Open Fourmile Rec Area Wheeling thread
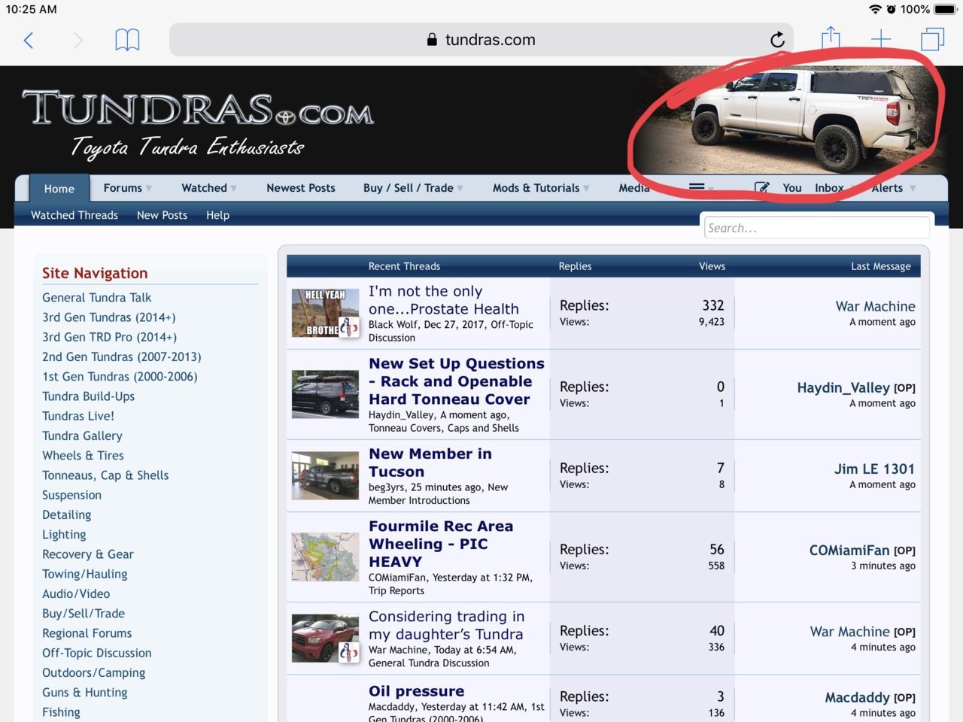 click(441, 544)
